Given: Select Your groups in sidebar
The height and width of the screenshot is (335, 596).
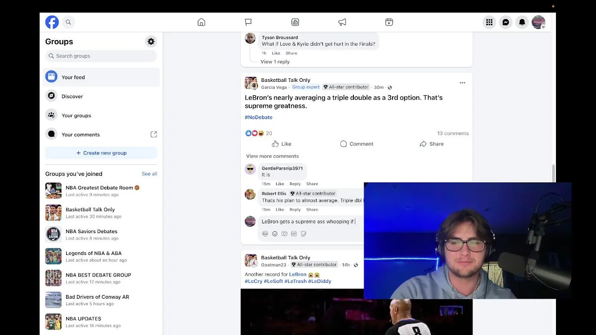Looking at the screenshot, I should (101, 115).
